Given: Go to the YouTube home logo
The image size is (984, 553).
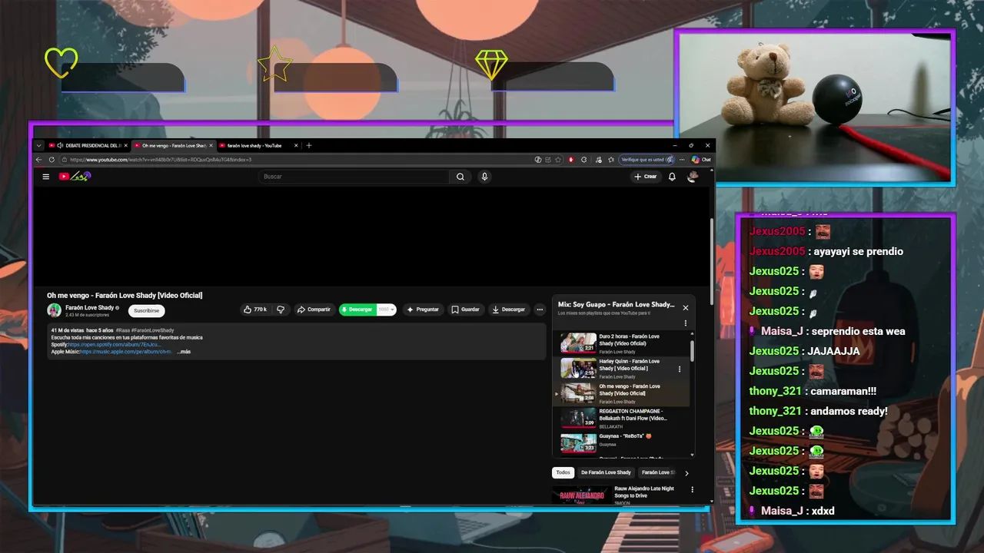Looking at the screenshot, I should [x=75, y=177].
